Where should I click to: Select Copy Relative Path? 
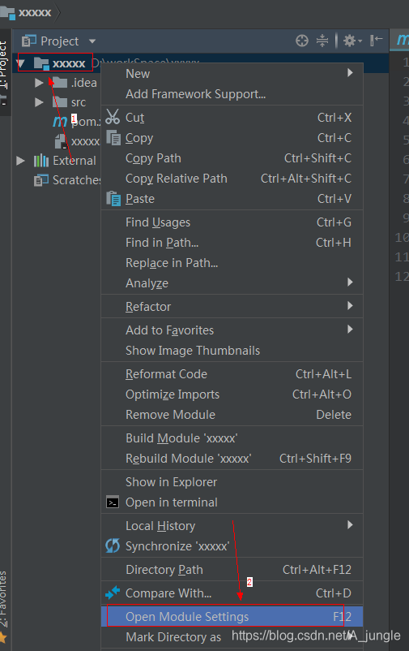coord(232,178)
